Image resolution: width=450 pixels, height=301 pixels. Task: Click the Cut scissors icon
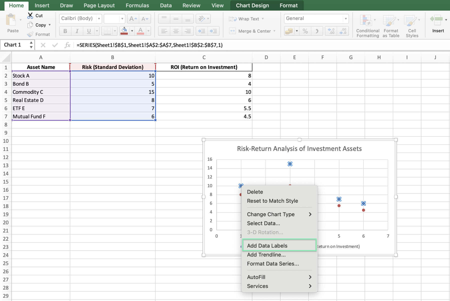(x=30, y=15)
